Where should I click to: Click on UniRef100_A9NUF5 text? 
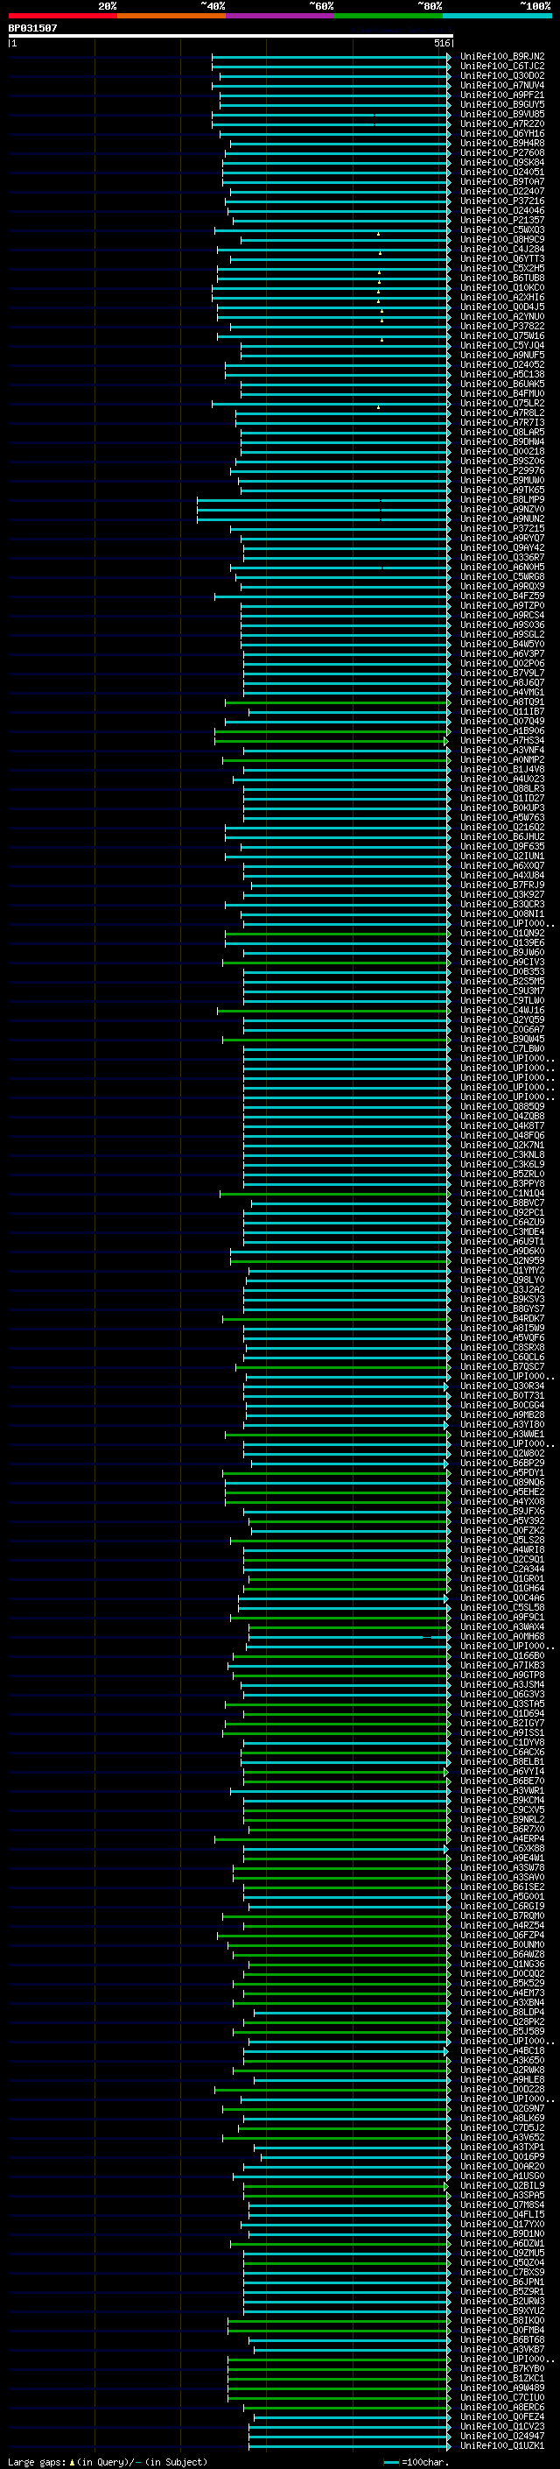pos(501,355)
